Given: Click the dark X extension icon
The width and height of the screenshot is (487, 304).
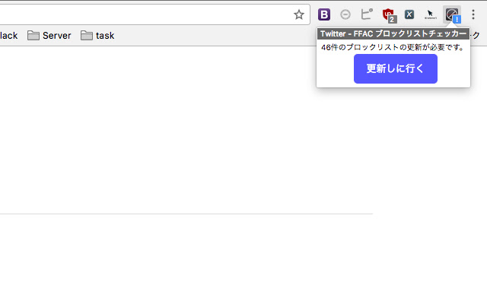Looking at the screenshot, I should [409, 14].
